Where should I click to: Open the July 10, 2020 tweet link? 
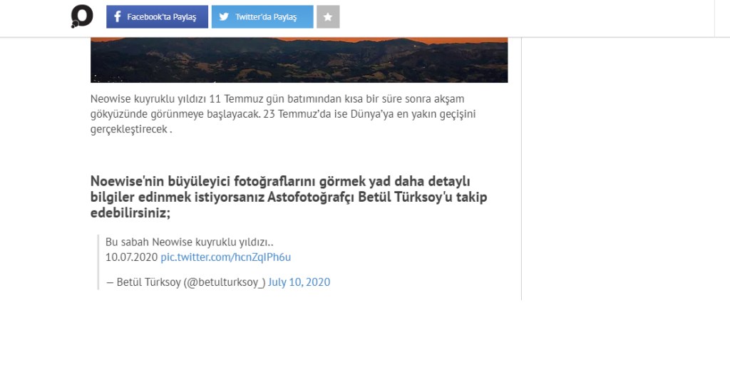coord(299,282)
